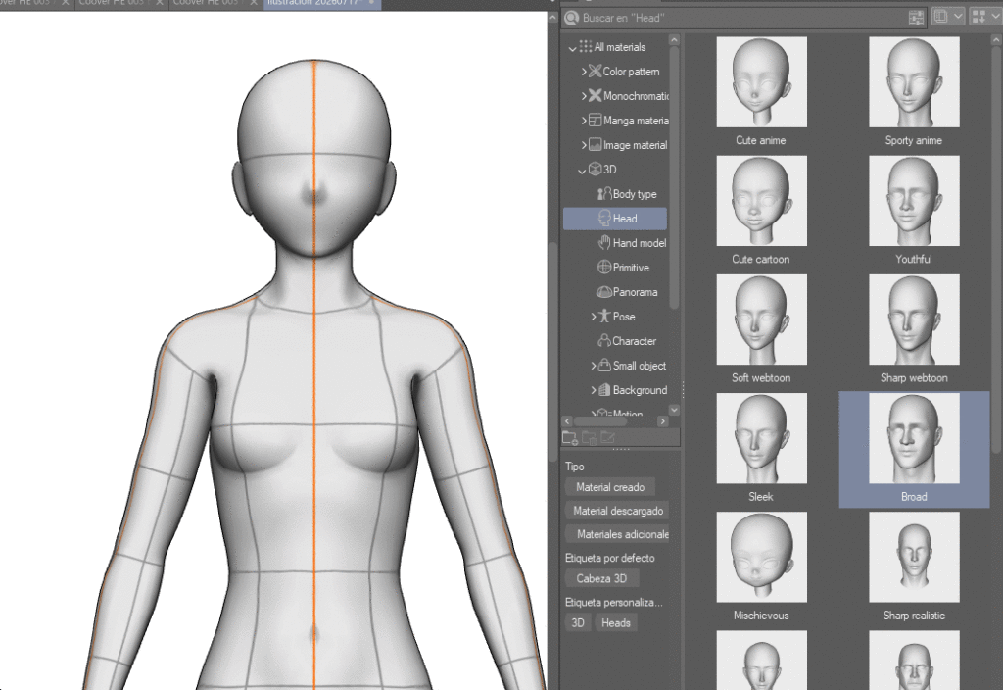Viewport: 1003px width, 690px height.
Task: Expand the Color pattern node arrow
Action: (584, 72)
